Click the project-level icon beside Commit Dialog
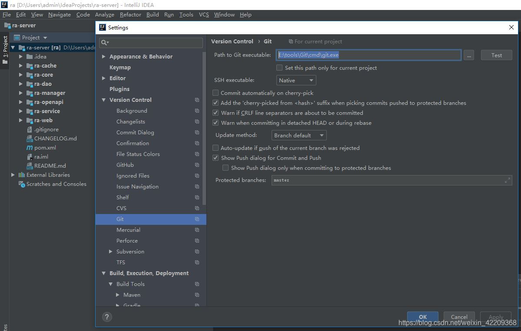The height and width of the screenshot is (331, 521). [197, 132]
